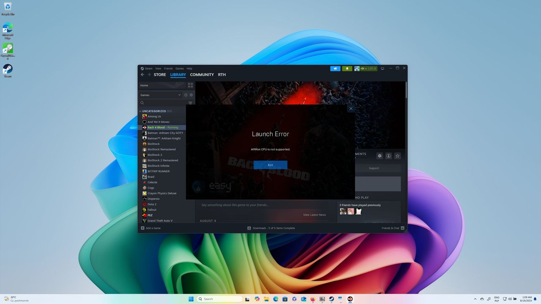Click the first friend avatar
The image size is (541, 304).
click(343, 211)
